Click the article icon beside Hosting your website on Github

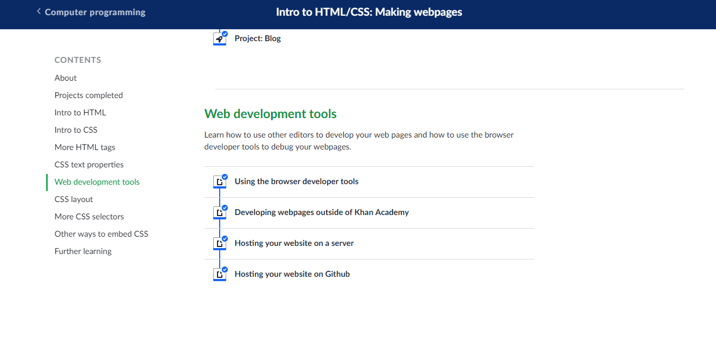220,275
